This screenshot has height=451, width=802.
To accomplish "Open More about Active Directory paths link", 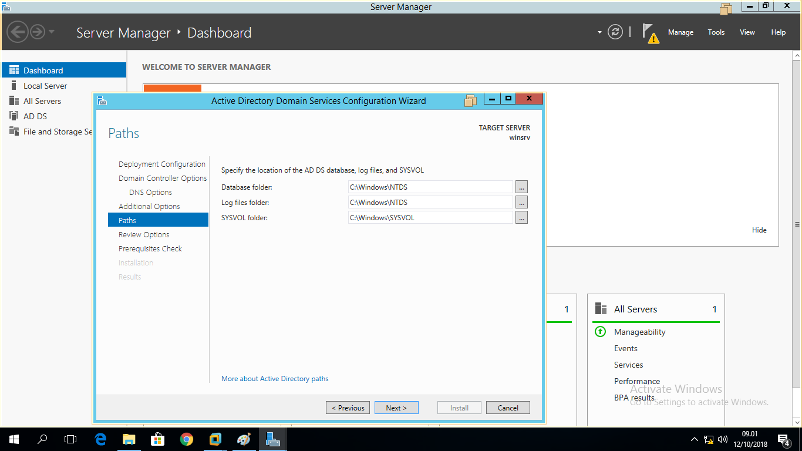I will pos(275,379).
